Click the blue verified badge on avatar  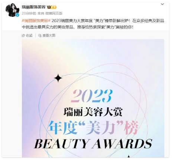[17, 15]
